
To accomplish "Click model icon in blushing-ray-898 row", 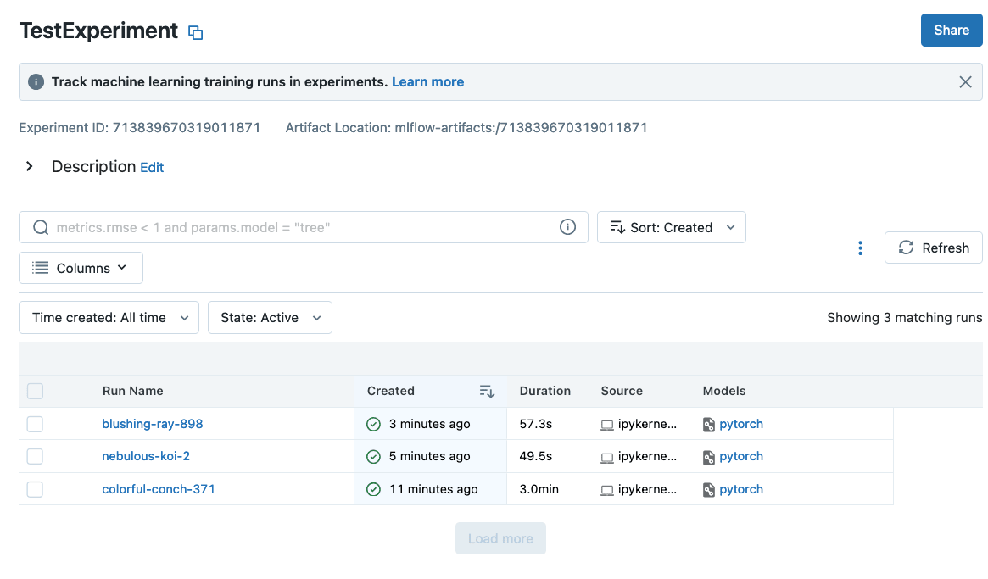I will (708, 425).
